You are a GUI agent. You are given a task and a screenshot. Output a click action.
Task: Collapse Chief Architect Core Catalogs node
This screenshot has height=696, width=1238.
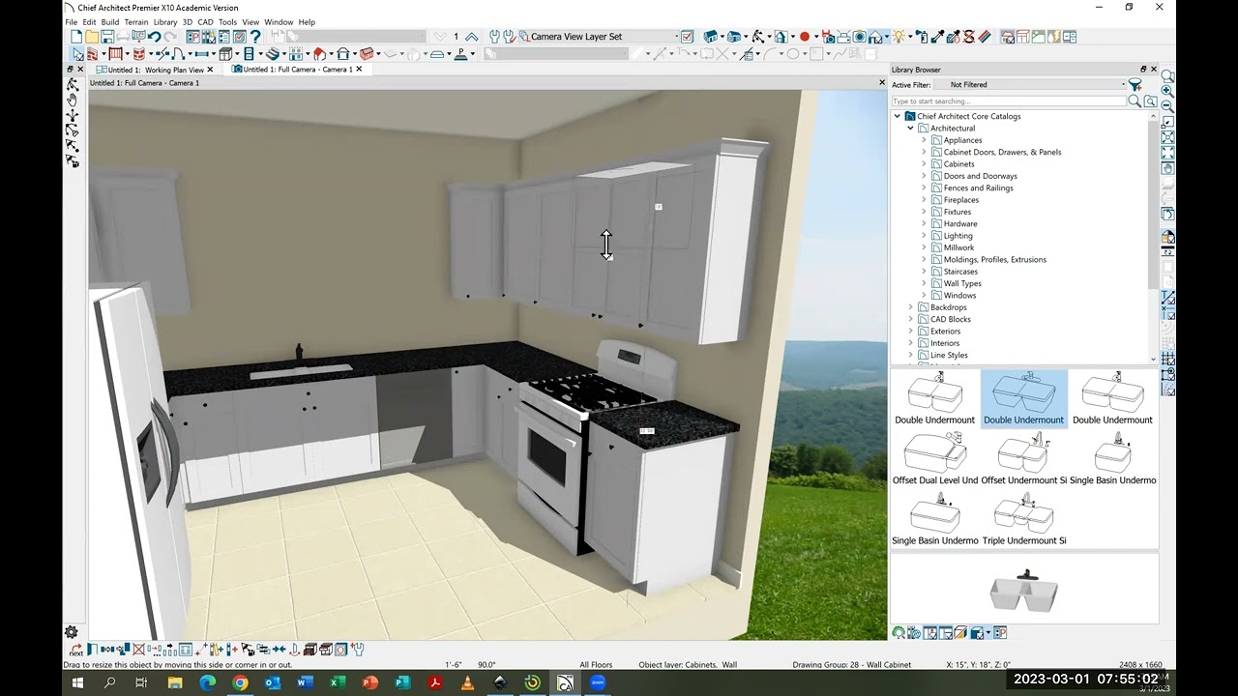[898, 116]
